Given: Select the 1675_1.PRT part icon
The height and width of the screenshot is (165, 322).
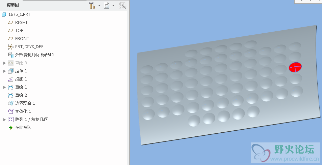Looking at the screenshot, I should pos(4,14).
